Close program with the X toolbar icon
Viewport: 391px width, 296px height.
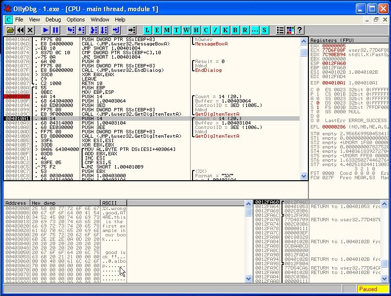point(30,30)
